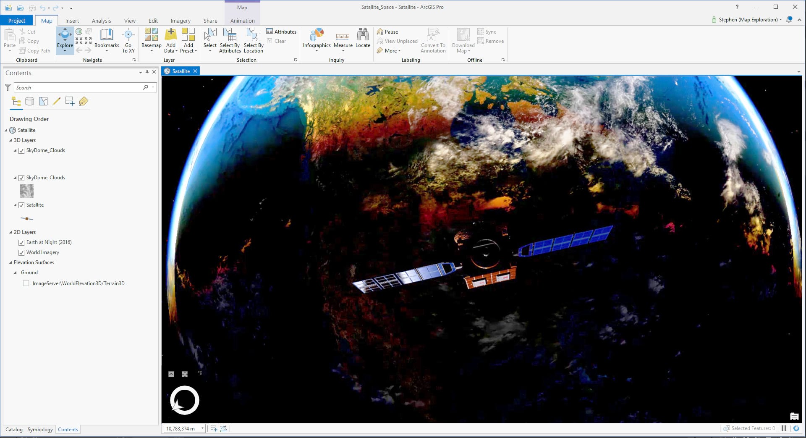Toggle visibility of Satallite layer
This screenshot has width=806, height=438.
click(x=21, y=205)
